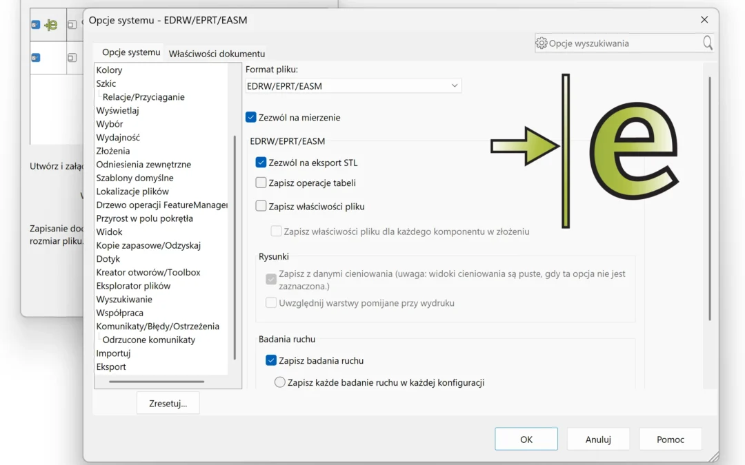This screenshot has width=745, height=465.
Task: Select Wybór in options list
Action: (109, 124)
